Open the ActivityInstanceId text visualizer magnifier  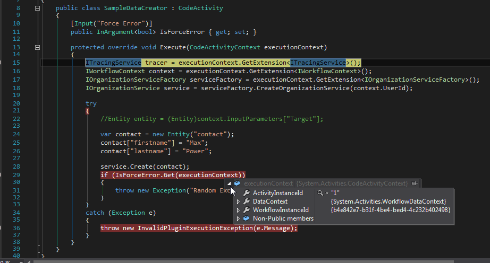(320, 193)
